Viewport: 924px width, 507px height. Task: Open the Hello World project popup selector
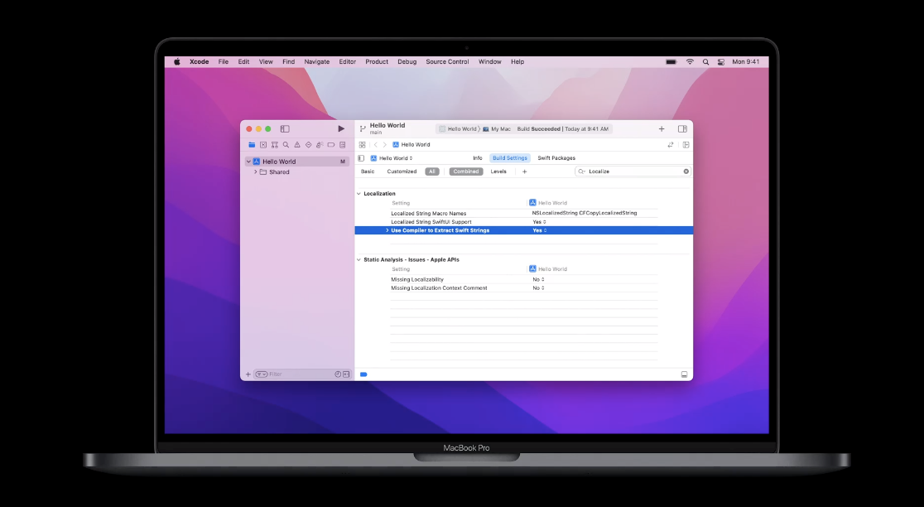(x=392, y=158)
